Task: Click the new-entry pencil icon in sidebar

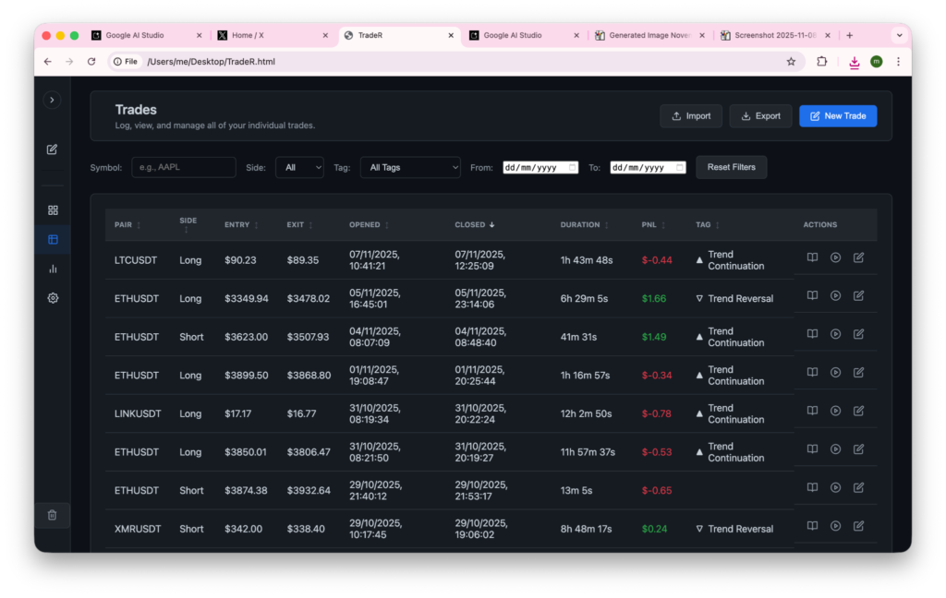Action: point(53,149)
